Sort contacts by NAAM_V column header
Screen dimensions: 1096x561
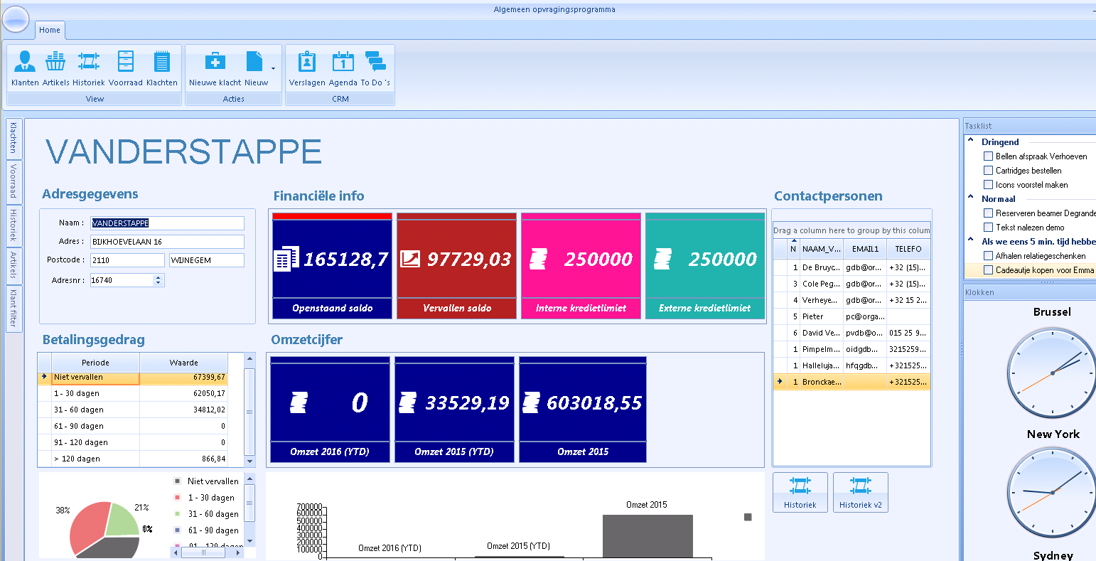click(821, 249)
